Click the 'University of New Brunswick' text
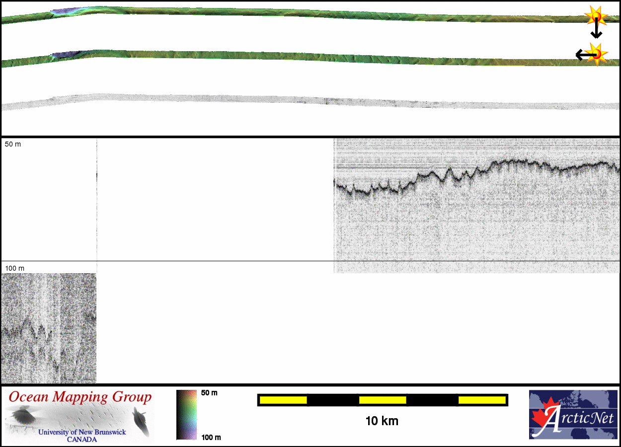 click(x=82, y=432)
